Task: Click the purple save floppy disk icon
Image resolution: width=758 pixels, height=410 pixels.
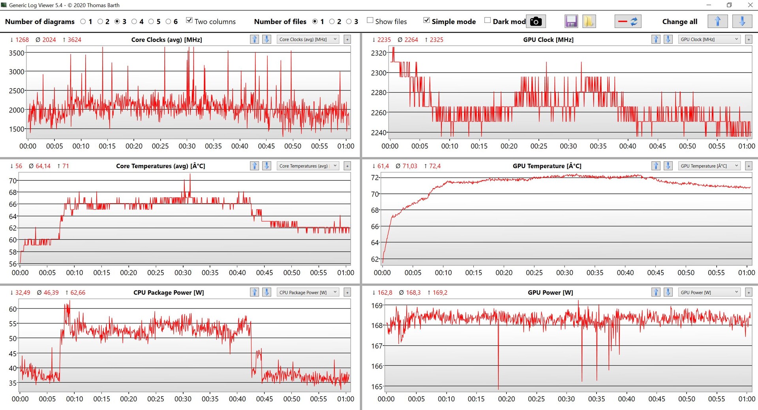Action: (571, 21)
